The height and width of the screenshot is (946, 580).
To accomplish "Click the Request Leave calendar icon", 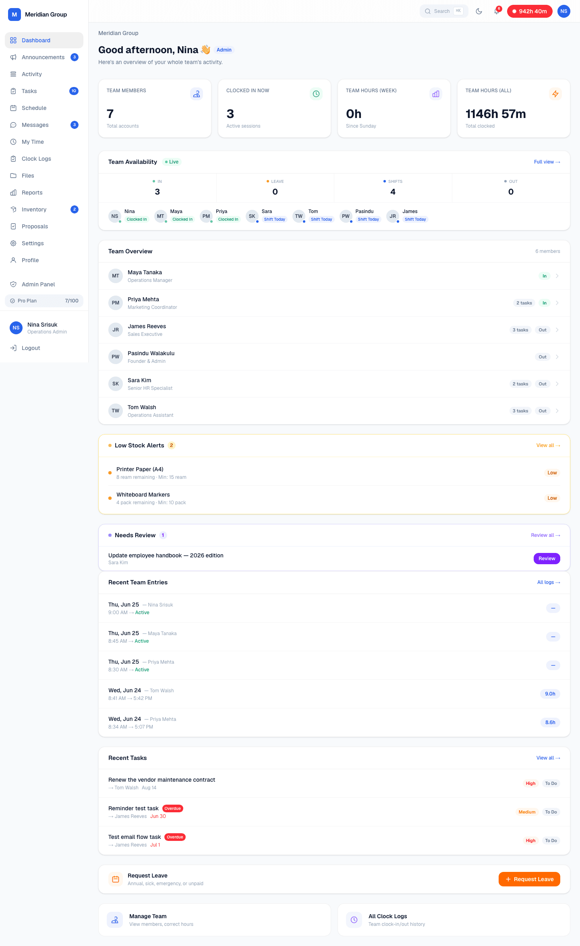I will point(116,879).
